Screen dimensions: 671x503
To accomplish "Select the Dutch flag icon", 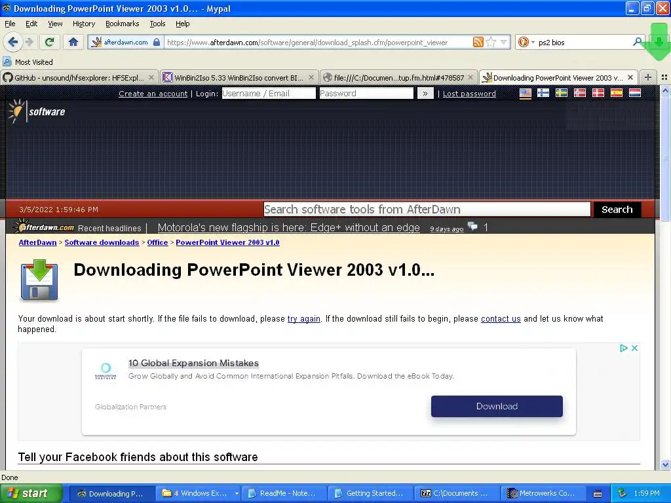I will coord(635,93).
